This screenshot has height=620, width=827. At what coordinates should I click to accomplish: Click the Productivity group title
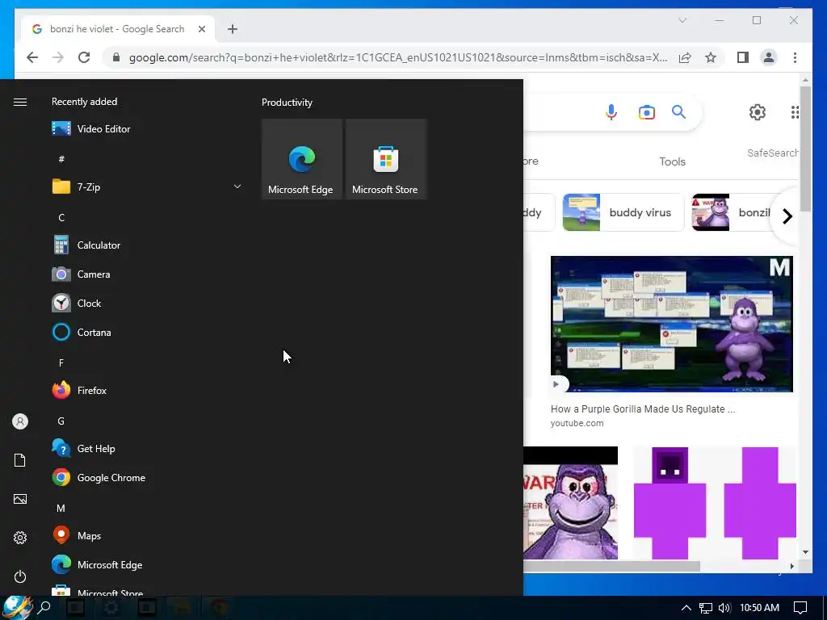point(287,103)
